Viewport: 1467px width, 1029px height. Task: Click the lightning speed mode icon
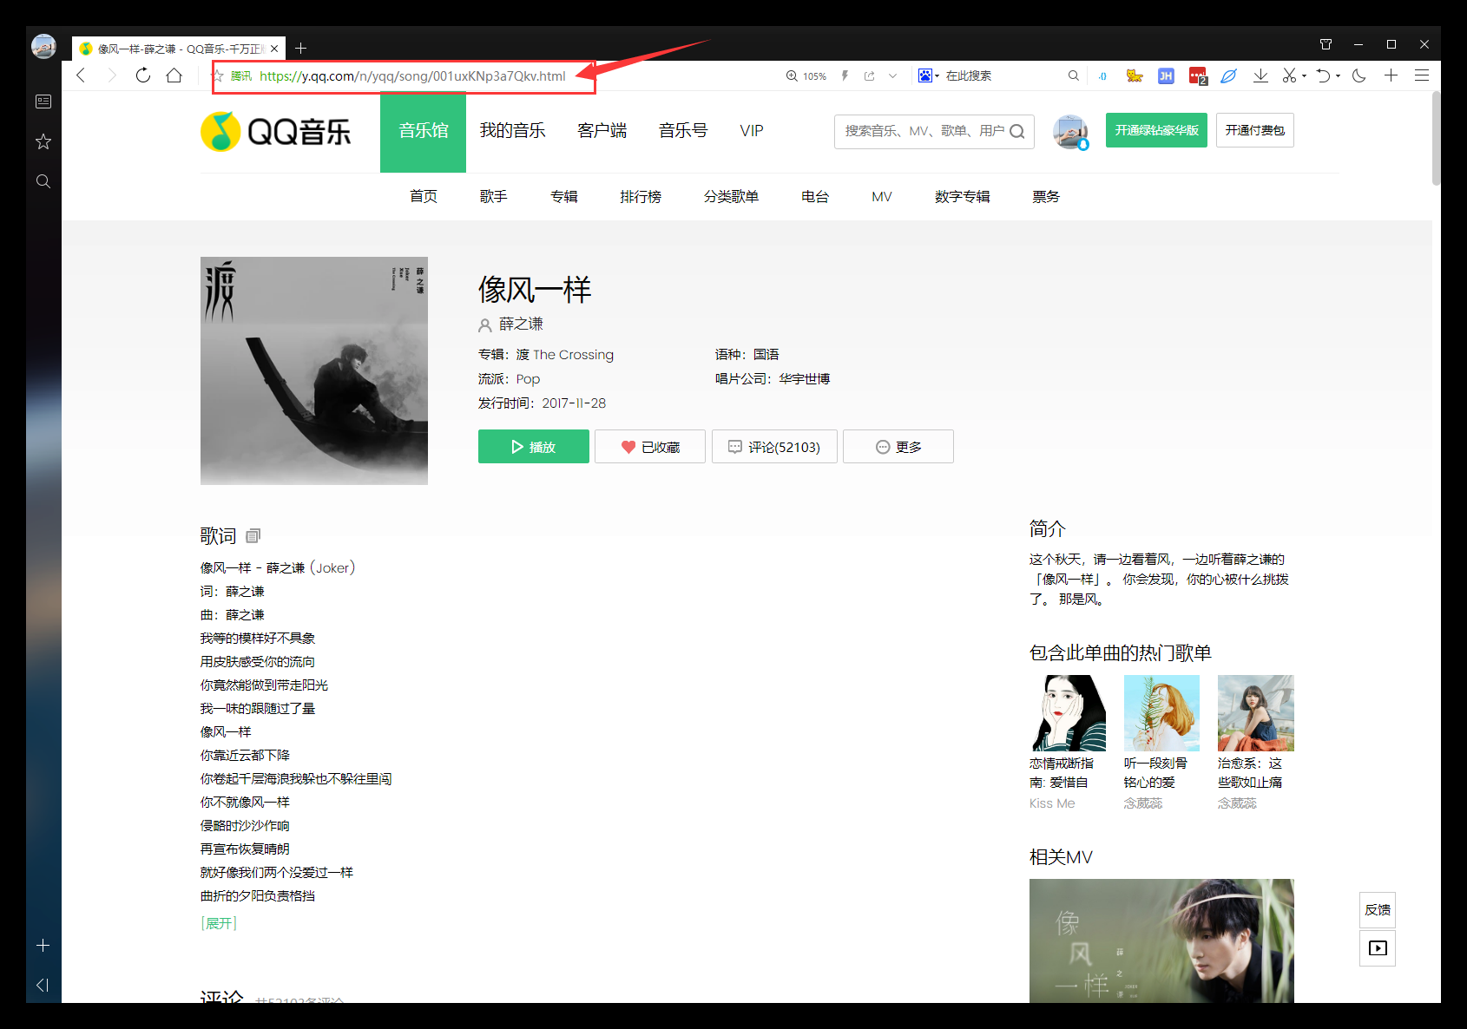click(845, 75)
